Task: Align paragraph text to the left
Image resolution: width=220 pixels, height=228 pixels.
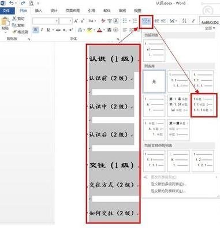Action: 125,30
